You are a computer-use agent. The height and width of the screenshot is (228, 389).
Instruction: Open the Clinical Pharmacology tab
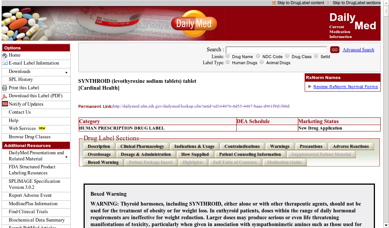coord(142,146)
